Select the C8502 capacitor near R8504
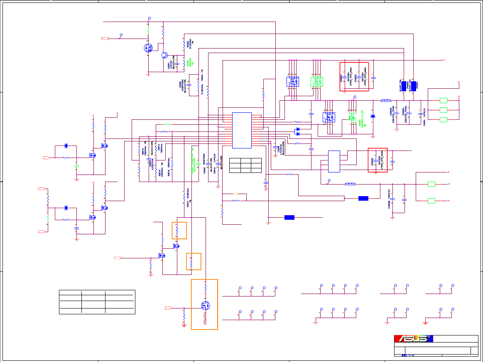 coord(189,85)
